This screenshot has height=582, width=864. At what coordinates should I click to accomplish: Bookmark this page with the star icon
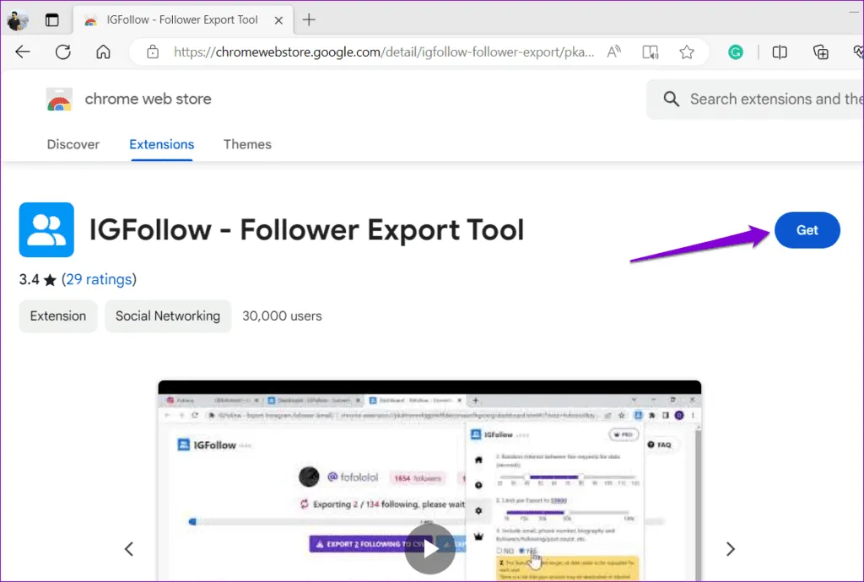(x=687, y=52)
